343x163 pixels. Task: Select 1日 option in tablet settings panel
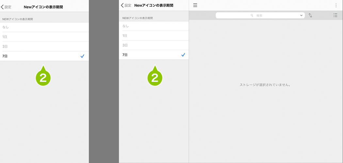pos(154,36)
